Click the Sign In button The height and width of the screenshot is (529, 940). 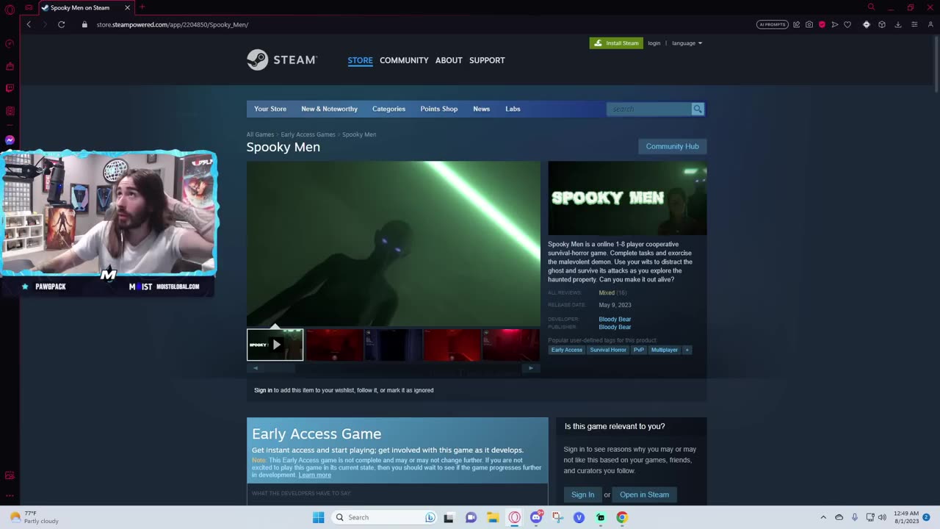tap(582, 494)
